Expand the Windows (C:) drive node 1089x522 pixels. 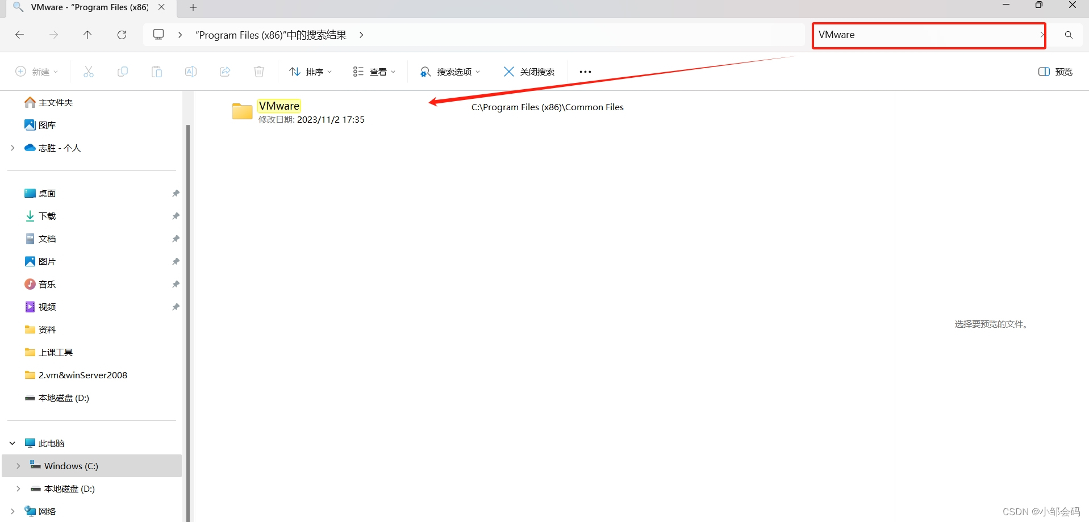(18, 466)
